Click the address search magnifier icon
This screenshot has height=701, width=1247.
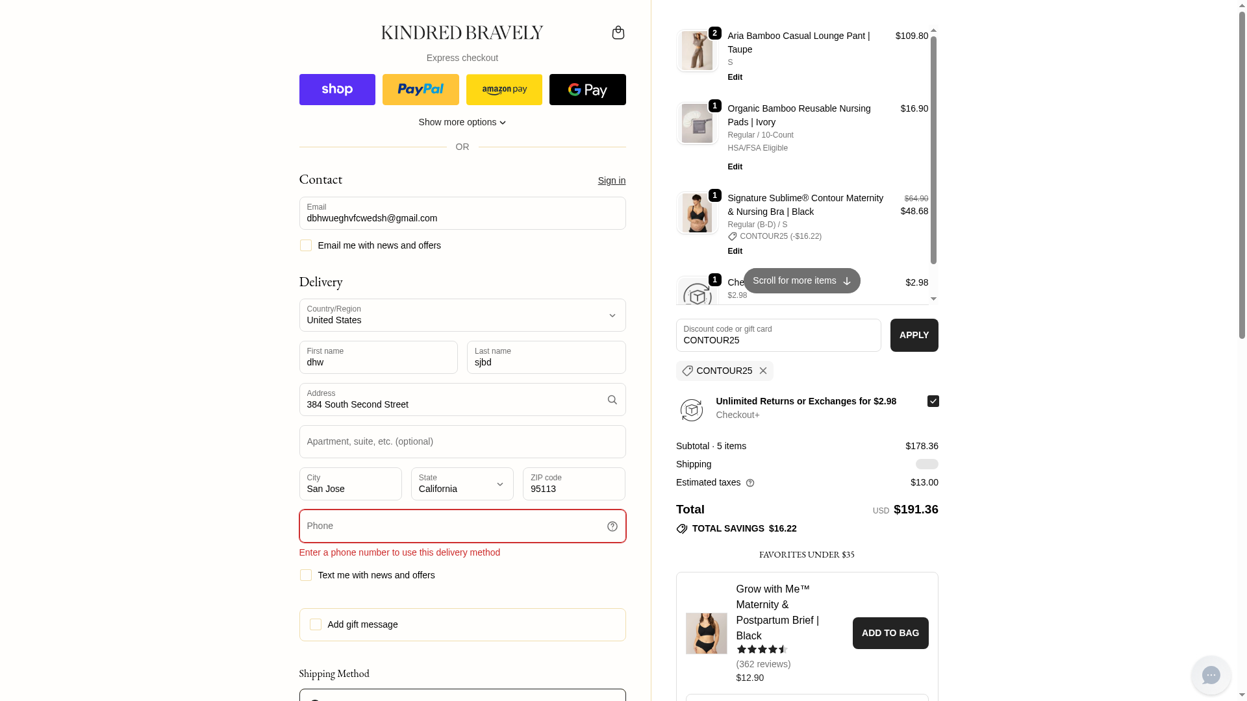612,400
